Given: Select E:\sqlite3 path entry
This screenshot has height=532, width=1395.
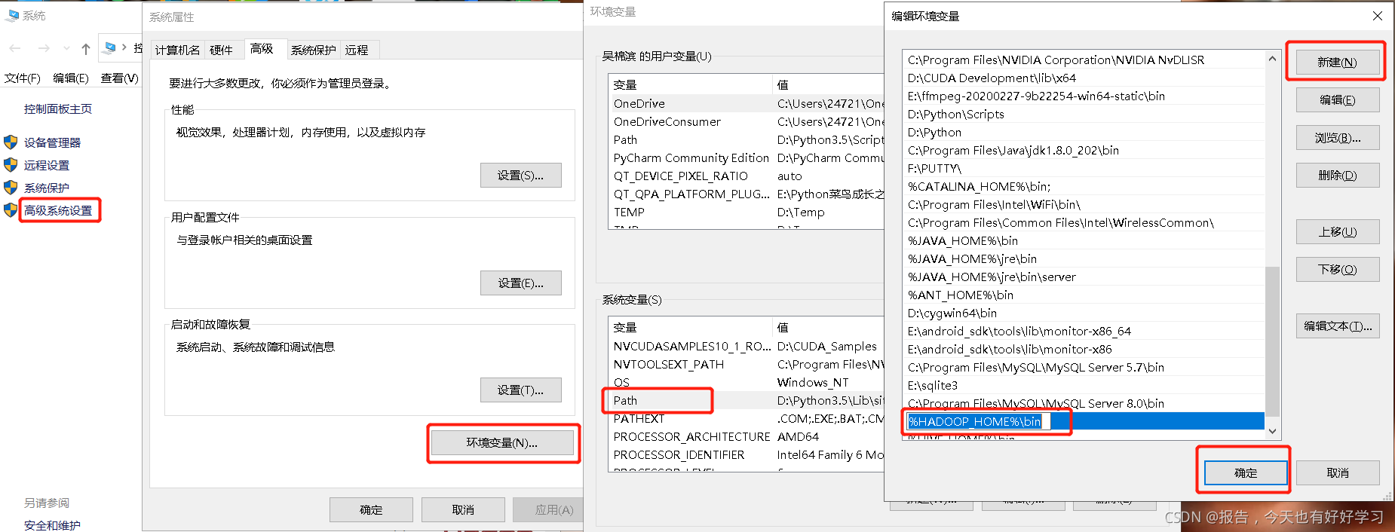Looking at the screenshot, I should [1084, 385].
